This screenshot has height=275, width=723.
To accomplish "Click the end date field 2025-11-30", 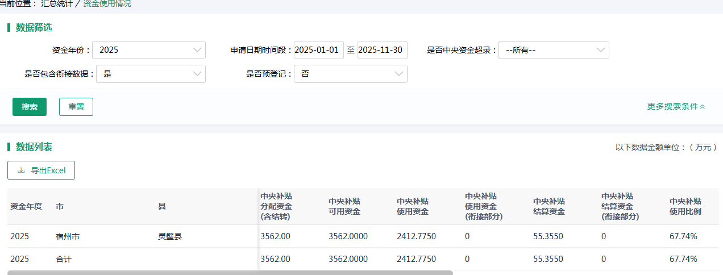I will (382, 50).
